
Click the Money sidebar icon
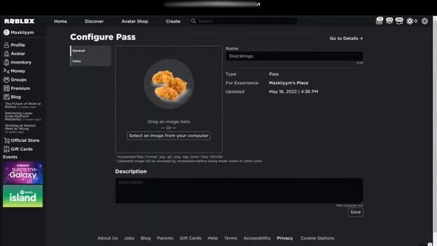pyautogui.click(x=6, y=71)
